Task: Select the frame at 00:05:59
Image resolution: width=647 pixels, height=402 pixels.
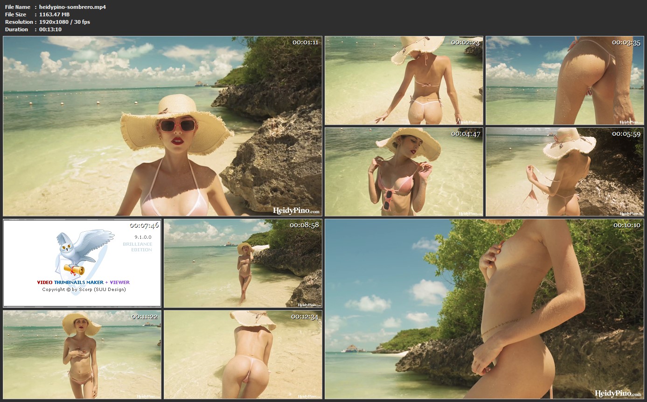Action: [x=564, y=172]
